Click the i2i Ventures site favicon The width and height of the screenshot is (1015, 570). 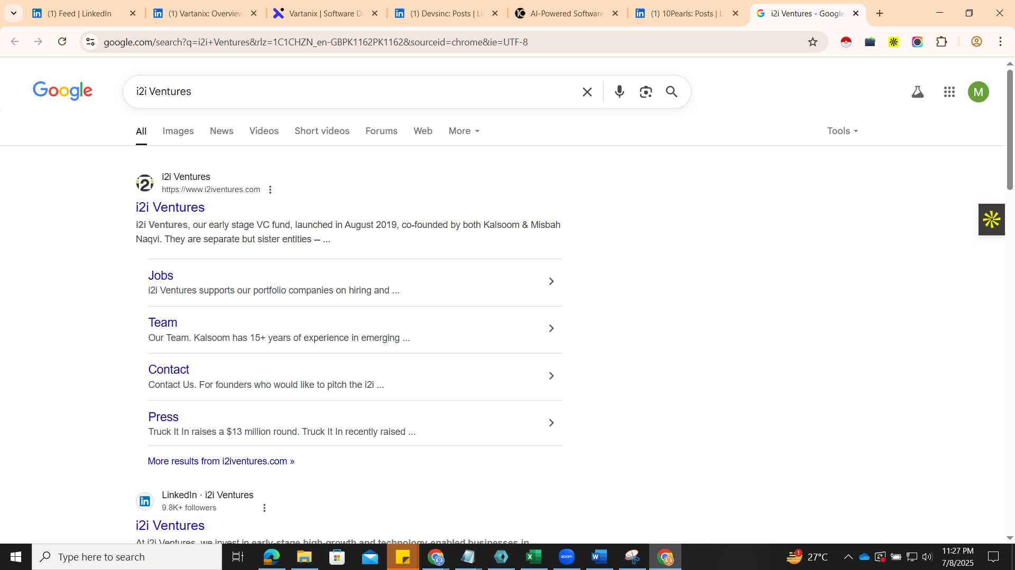[x=145, y=183]
